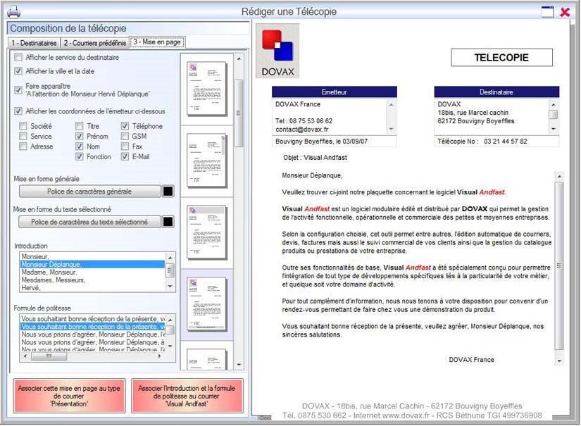Click the Télécopie No number field
This screenshot has height=426, width=581.
click(496, 142)
